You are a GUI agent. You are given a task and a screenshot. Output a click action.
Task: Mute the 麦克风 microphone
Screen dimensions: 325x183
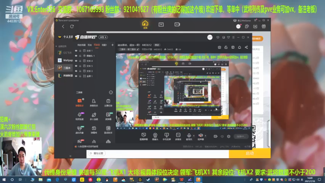pos(189,137)
